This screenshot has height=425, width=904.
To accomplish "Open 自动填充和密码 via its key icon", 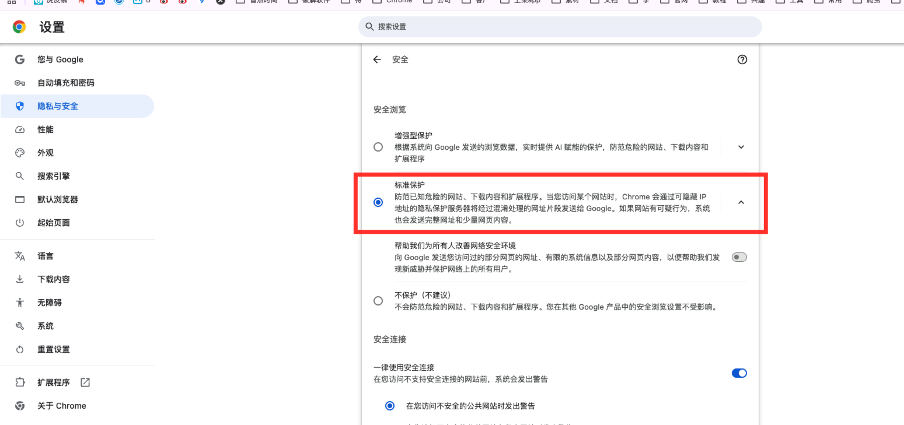I will (x=20, y=83).
